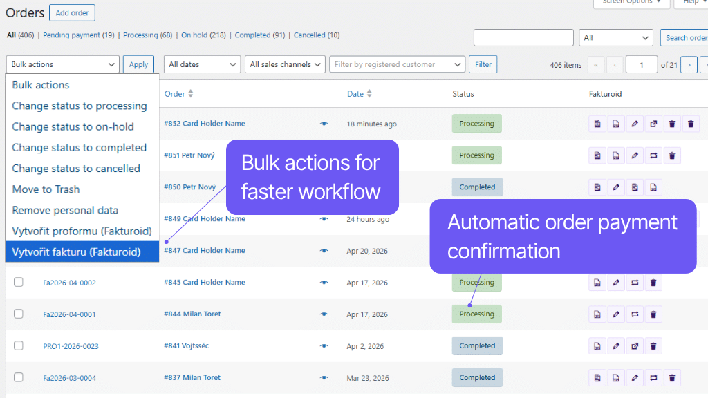
Task: Open external link icon in order #852 row
Action: [x=653, y=124]
